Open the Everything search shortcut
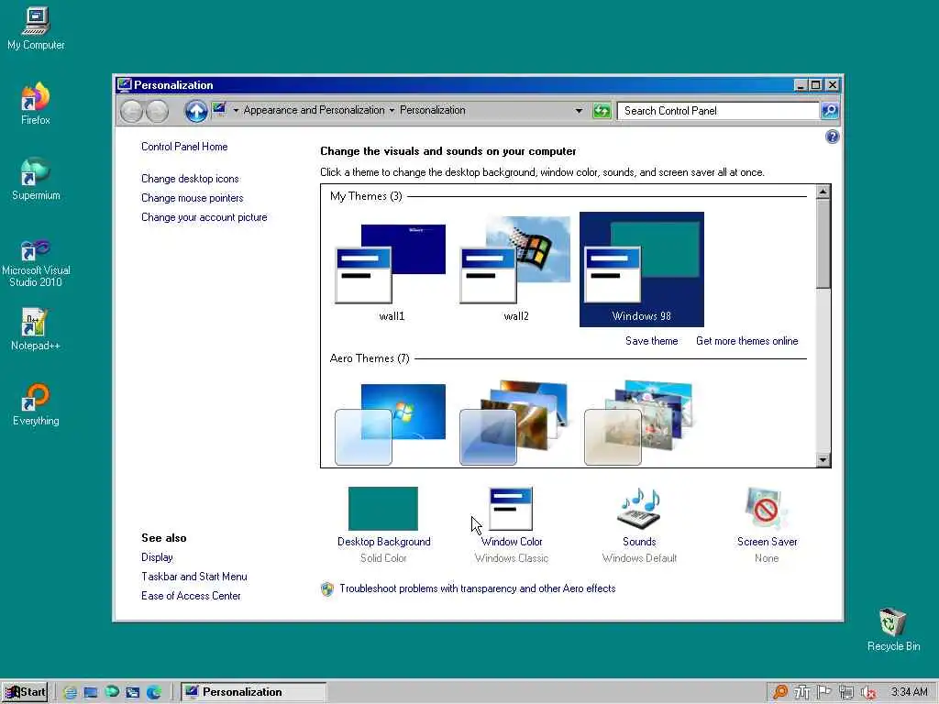This screenshot has height=704, width=939. (36, 404)
